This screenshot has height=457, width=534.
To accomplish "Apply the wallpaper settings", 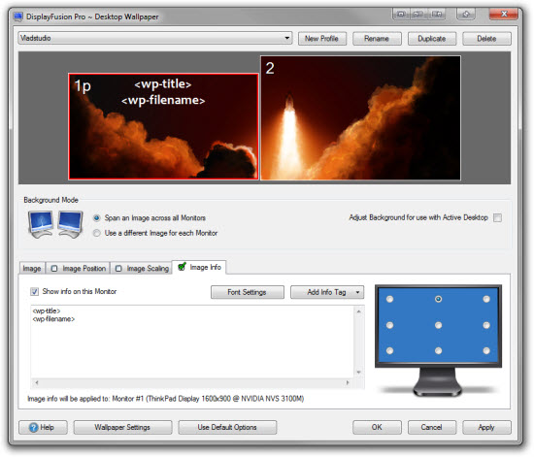I will pos(486,427).
